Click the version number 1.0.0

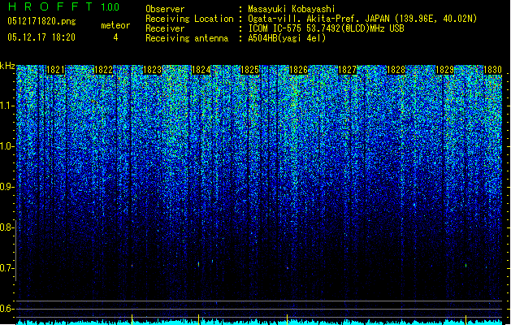click(110, 7)
